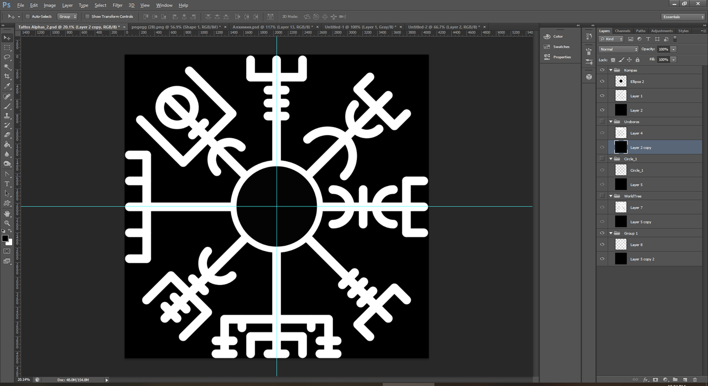Click the foreground color swatch
Image resolution: width=708 pixels, height=386 pixels.
(5, 239)
